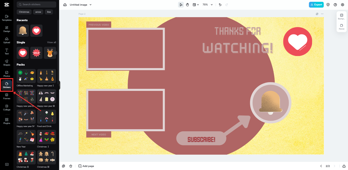Viewport: 348px width, 170px height.
Task: Open the Text sidebar panel
Action: 7,52
